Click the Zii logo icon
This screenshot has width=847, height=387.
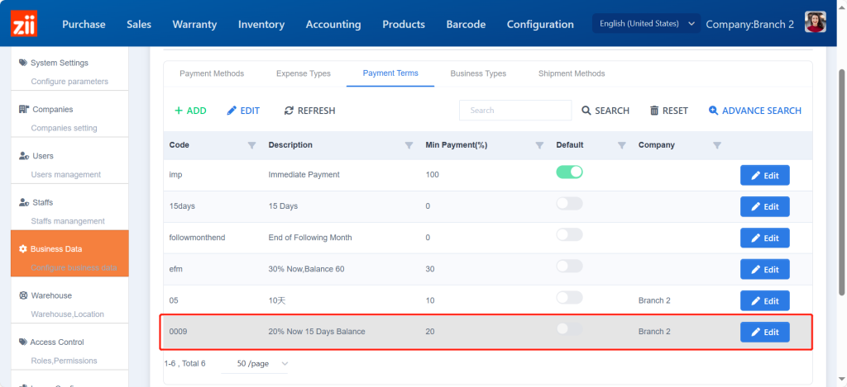tap(23, 24)
